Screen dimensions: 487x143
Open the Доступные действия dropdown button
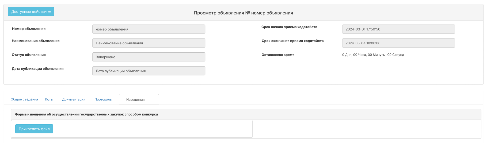click(31, 11)
